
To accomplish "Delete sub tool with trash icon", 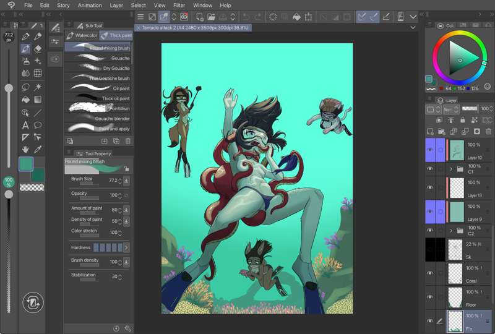I will [128, 141].
